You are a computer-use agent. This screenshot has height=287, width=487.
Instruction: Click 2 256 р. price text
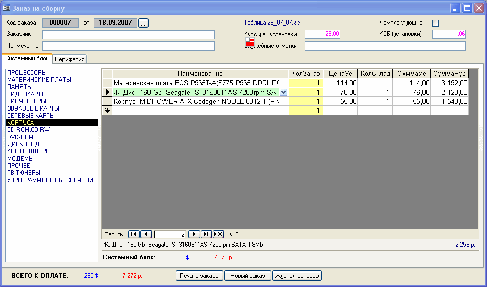465,245
